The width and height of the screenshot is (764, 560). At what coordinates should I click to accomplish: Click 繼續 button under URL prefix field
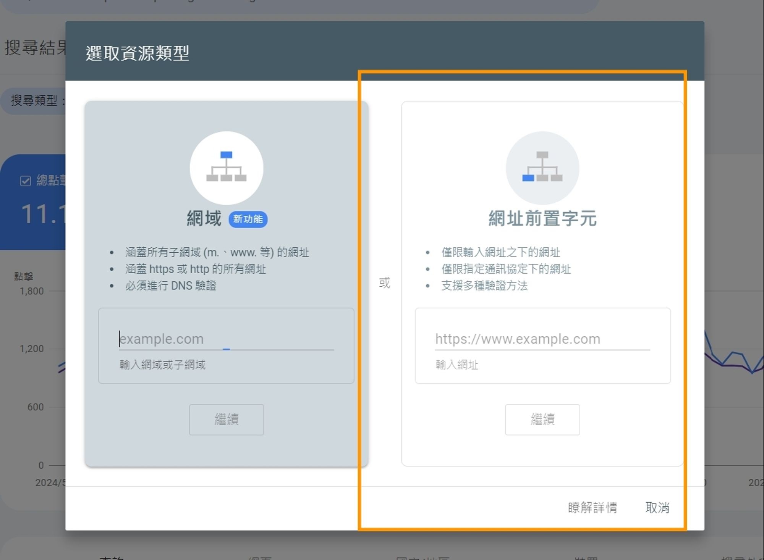point(542,420)
